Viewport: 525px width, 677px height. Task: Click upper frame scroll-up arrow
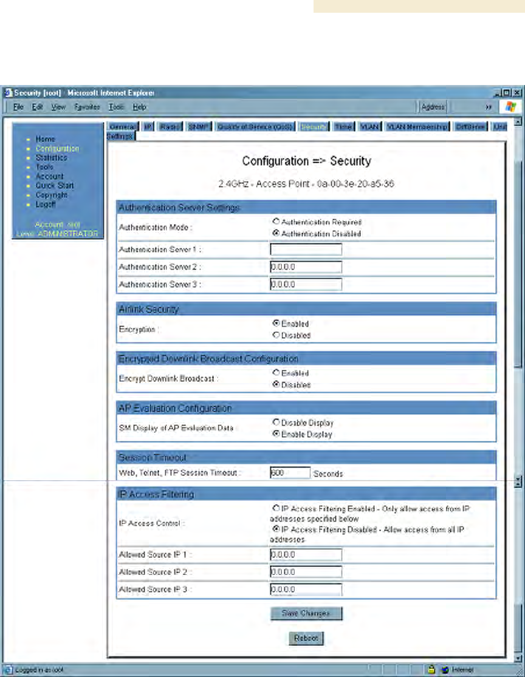pos(518,123)
